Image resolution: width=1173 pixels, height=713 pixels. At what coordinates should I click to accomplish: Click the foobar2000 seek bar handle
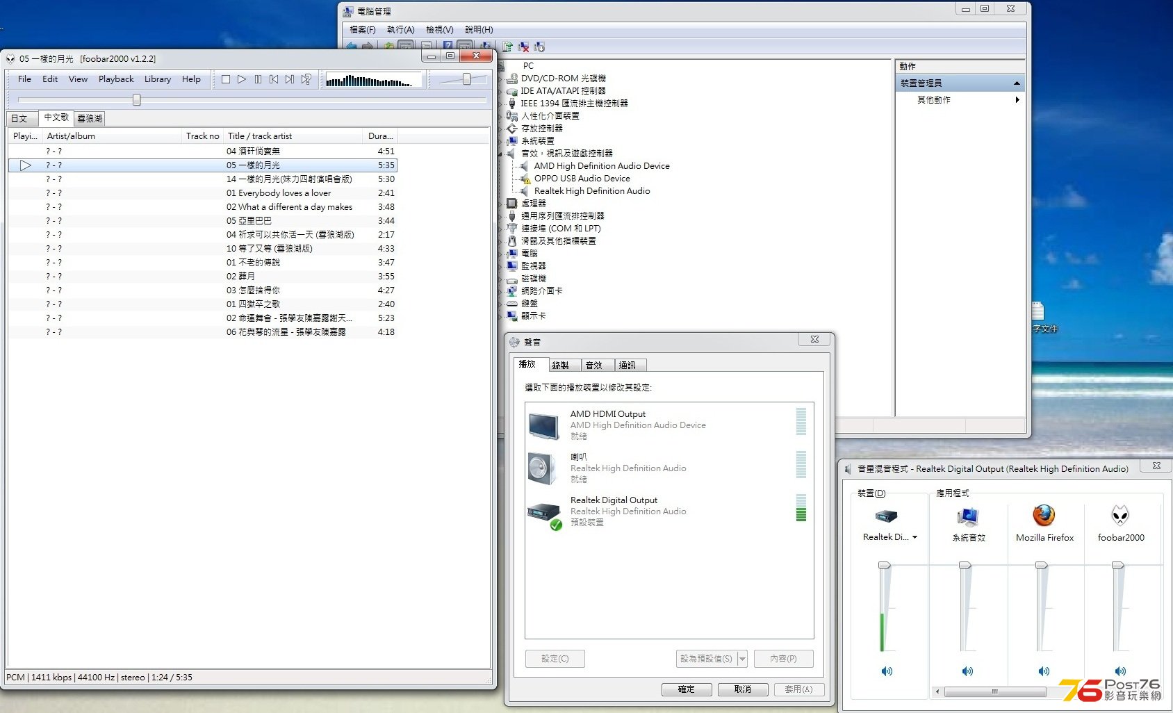[137, 100]
